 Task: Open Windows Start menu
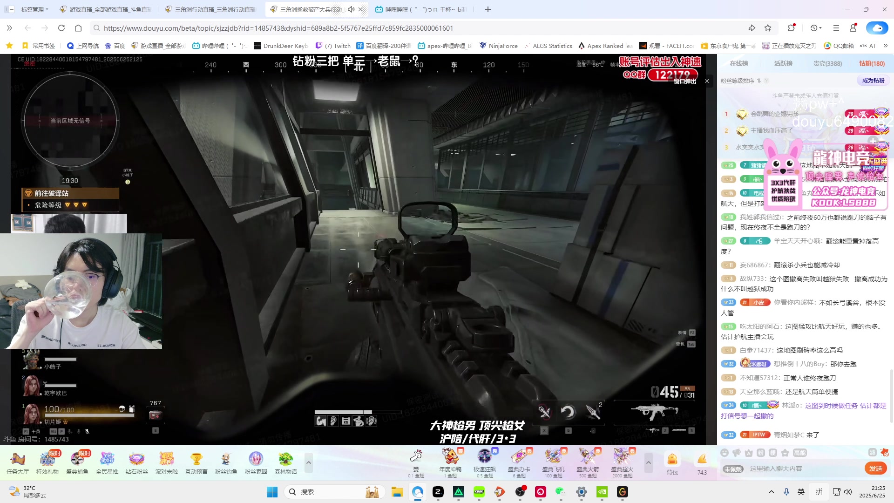pos(272,492)
